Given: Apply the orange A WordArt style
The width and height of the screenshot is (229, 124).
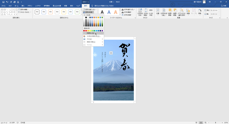Looking at the screenshot, I should pos(115,12).
